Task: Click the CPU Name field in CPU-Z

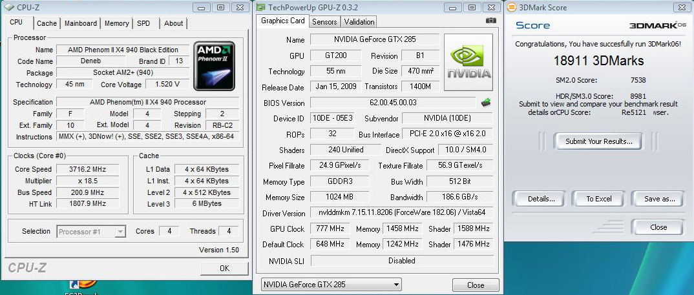Action: (x=123, y=50)
